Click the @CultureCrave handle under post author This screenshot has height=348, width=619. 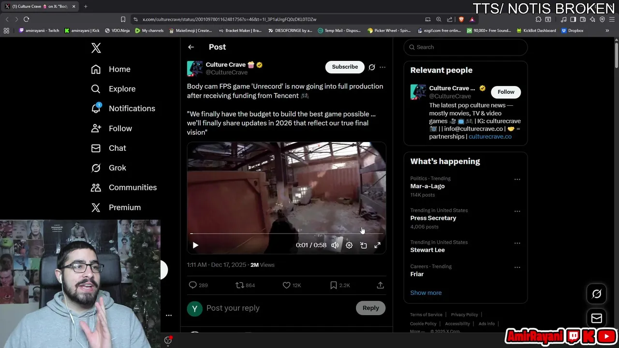click(x=226, y=72)
